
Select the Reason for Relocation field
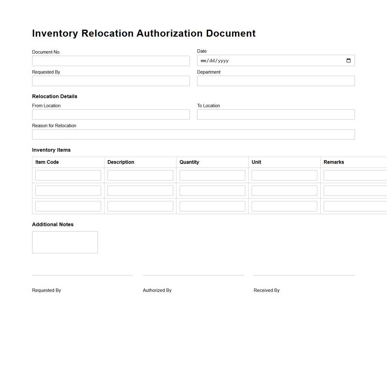(x=193, y=134)
